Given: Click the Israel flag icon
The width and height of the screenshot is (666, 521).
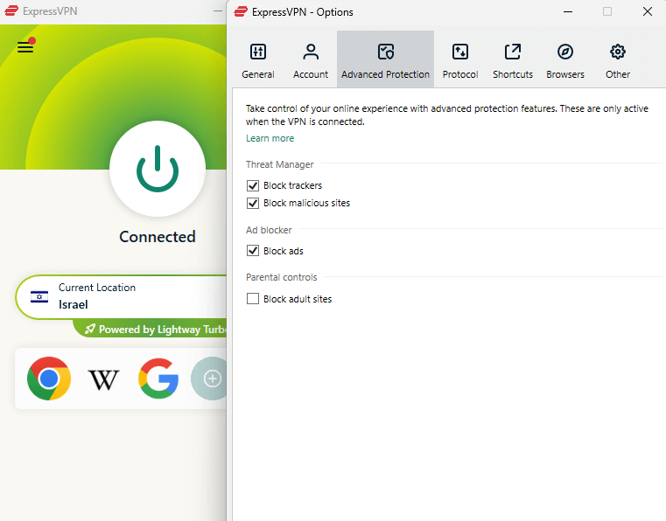Looking at the screenshot, I should click(x=39, y=296).
